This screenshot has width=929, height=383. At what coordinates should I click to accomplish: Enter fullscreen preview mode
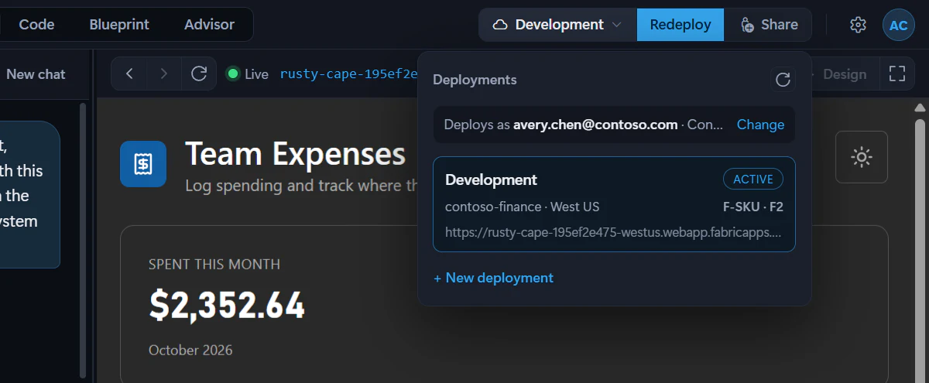point(897,74)
